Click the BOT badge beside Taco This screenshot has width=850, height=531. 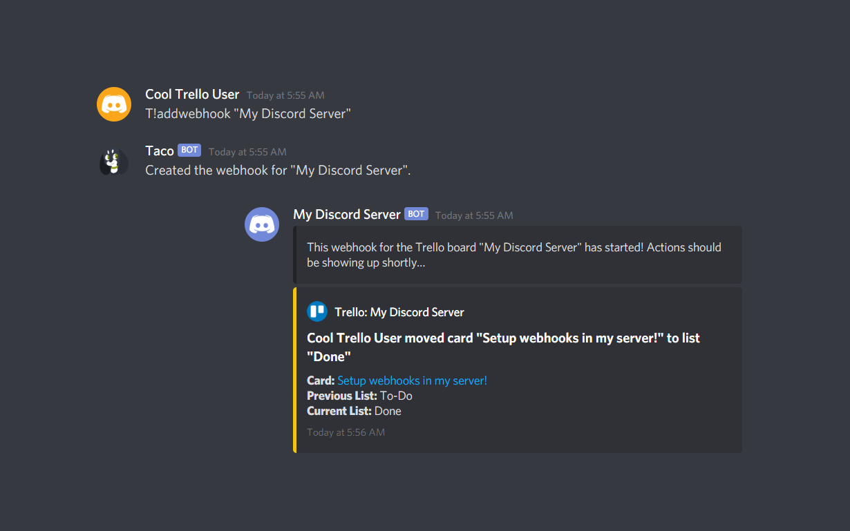[x=189, y=151]
